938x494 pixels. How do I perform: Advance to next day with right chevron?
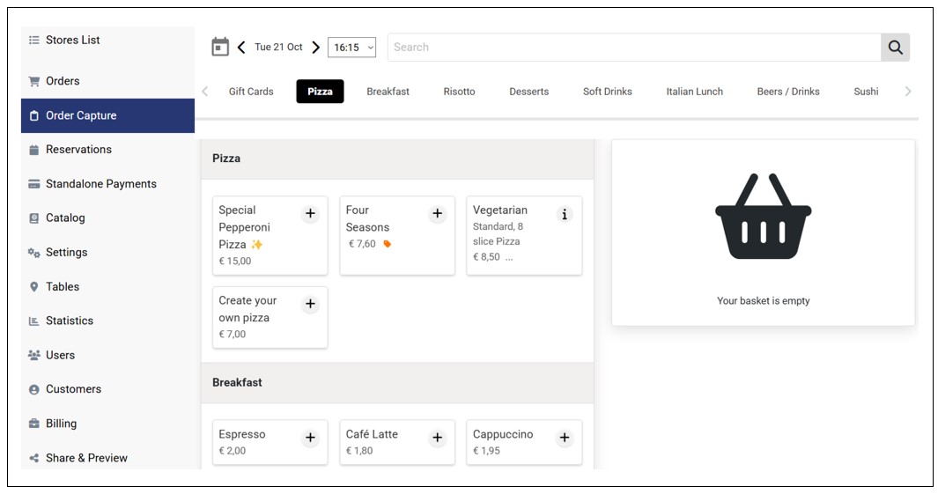(x=316, y=48)
